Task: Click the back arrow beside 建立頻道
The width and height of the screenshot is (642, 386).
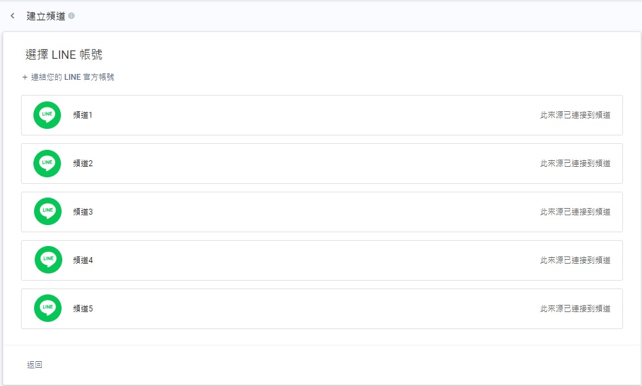Action: [12, 16]
